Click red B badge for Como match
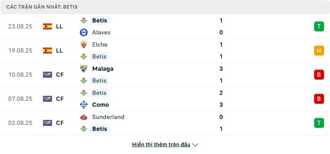This screenshot has width=330, height=154. tap(319, 99)
